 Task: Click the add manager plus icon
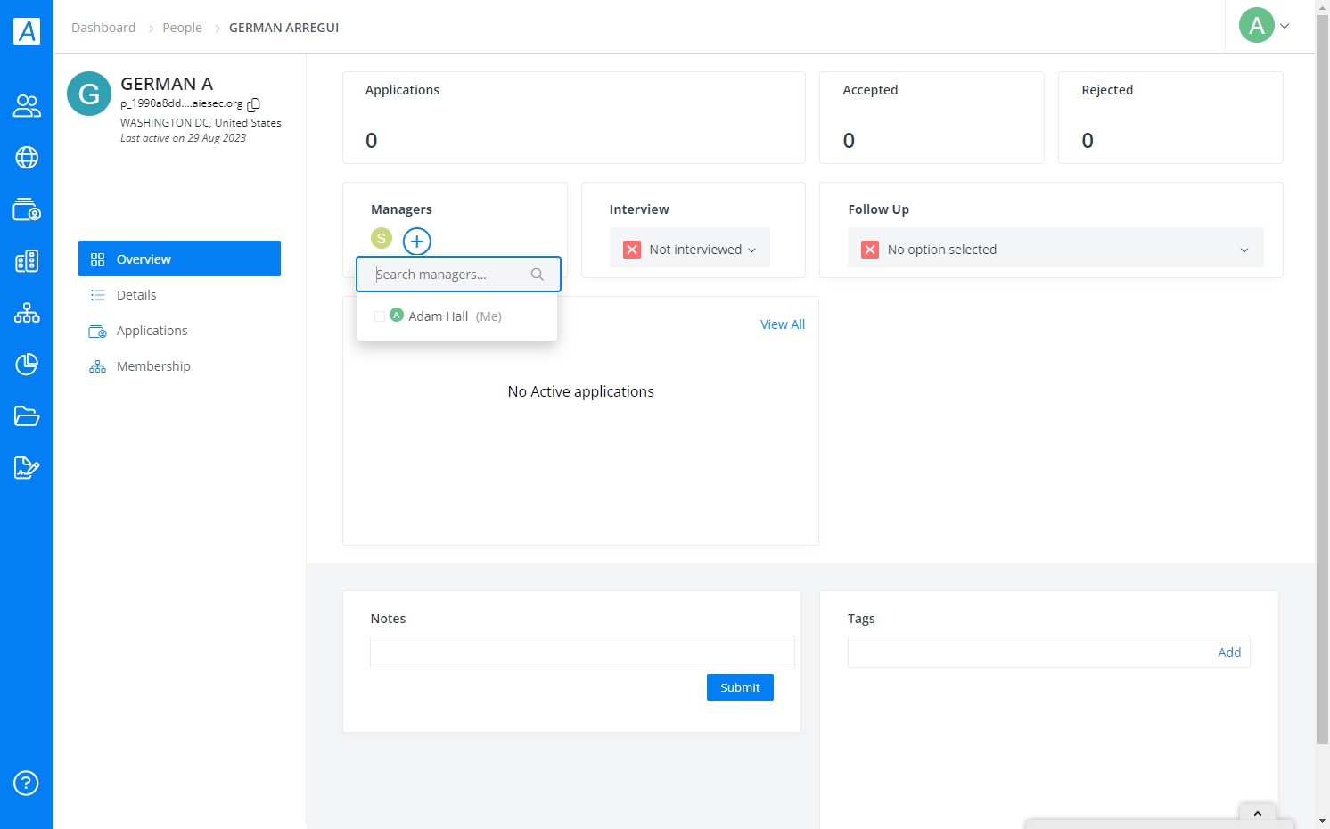click(x=417, y=242)
